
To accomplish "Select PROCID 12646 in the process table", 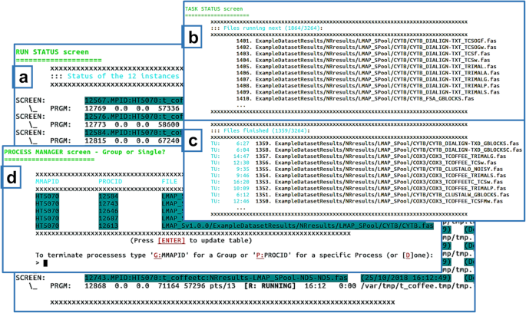I will 108,211.
